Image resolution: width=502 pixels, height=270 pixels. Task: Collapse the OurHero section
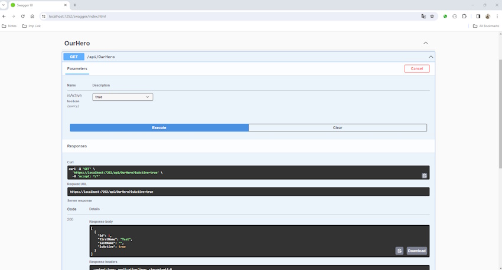pyautogui.click(x=425, y=43)
